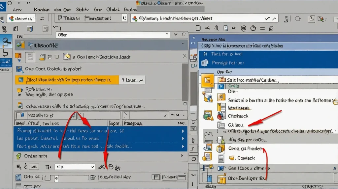Click the @ symbol toolbar icon

[243, 28]
